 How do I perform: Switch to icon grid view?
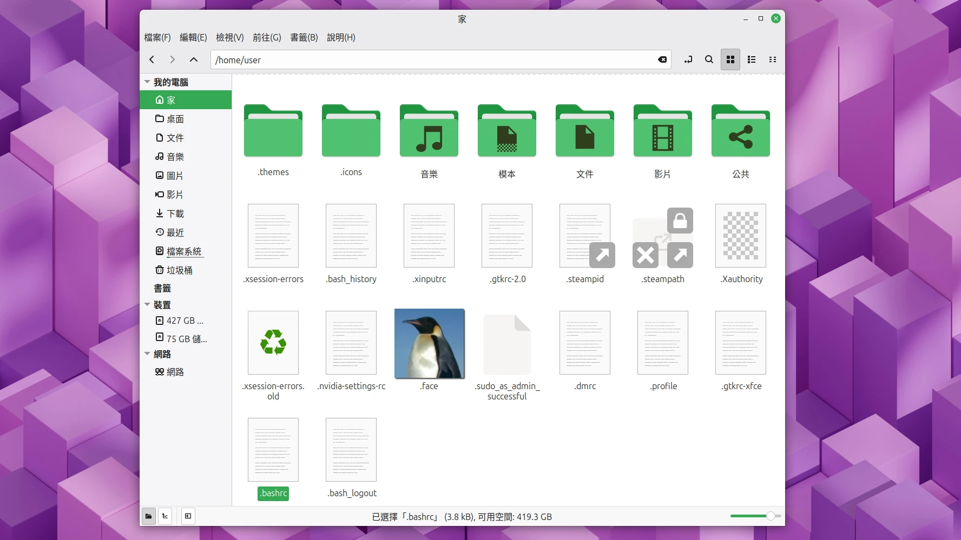(730, 59)
